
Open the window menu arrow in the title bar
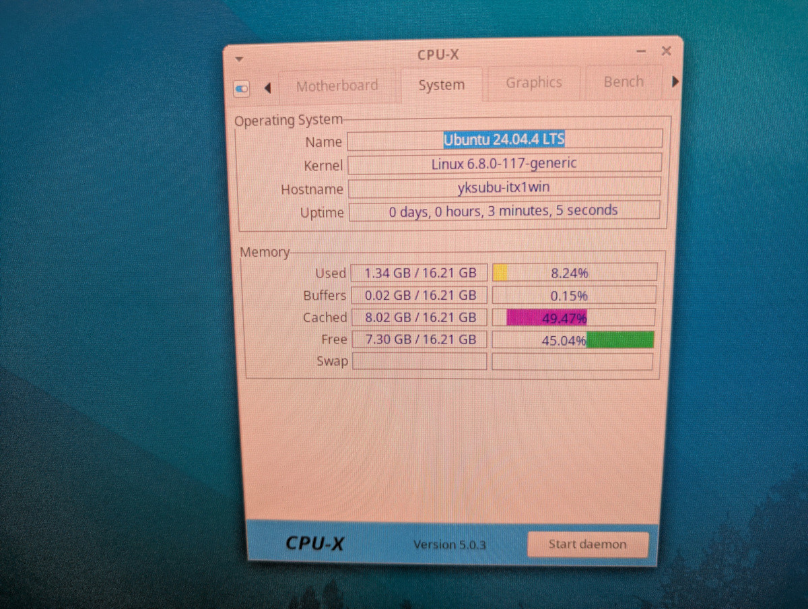[x=238, y=59]
